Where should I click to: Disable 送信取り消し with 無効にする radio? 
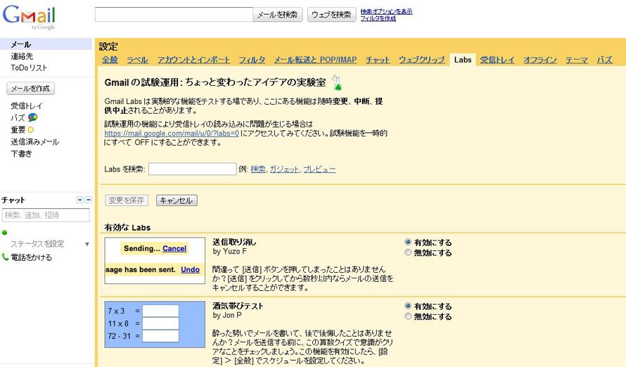point(408,252)
